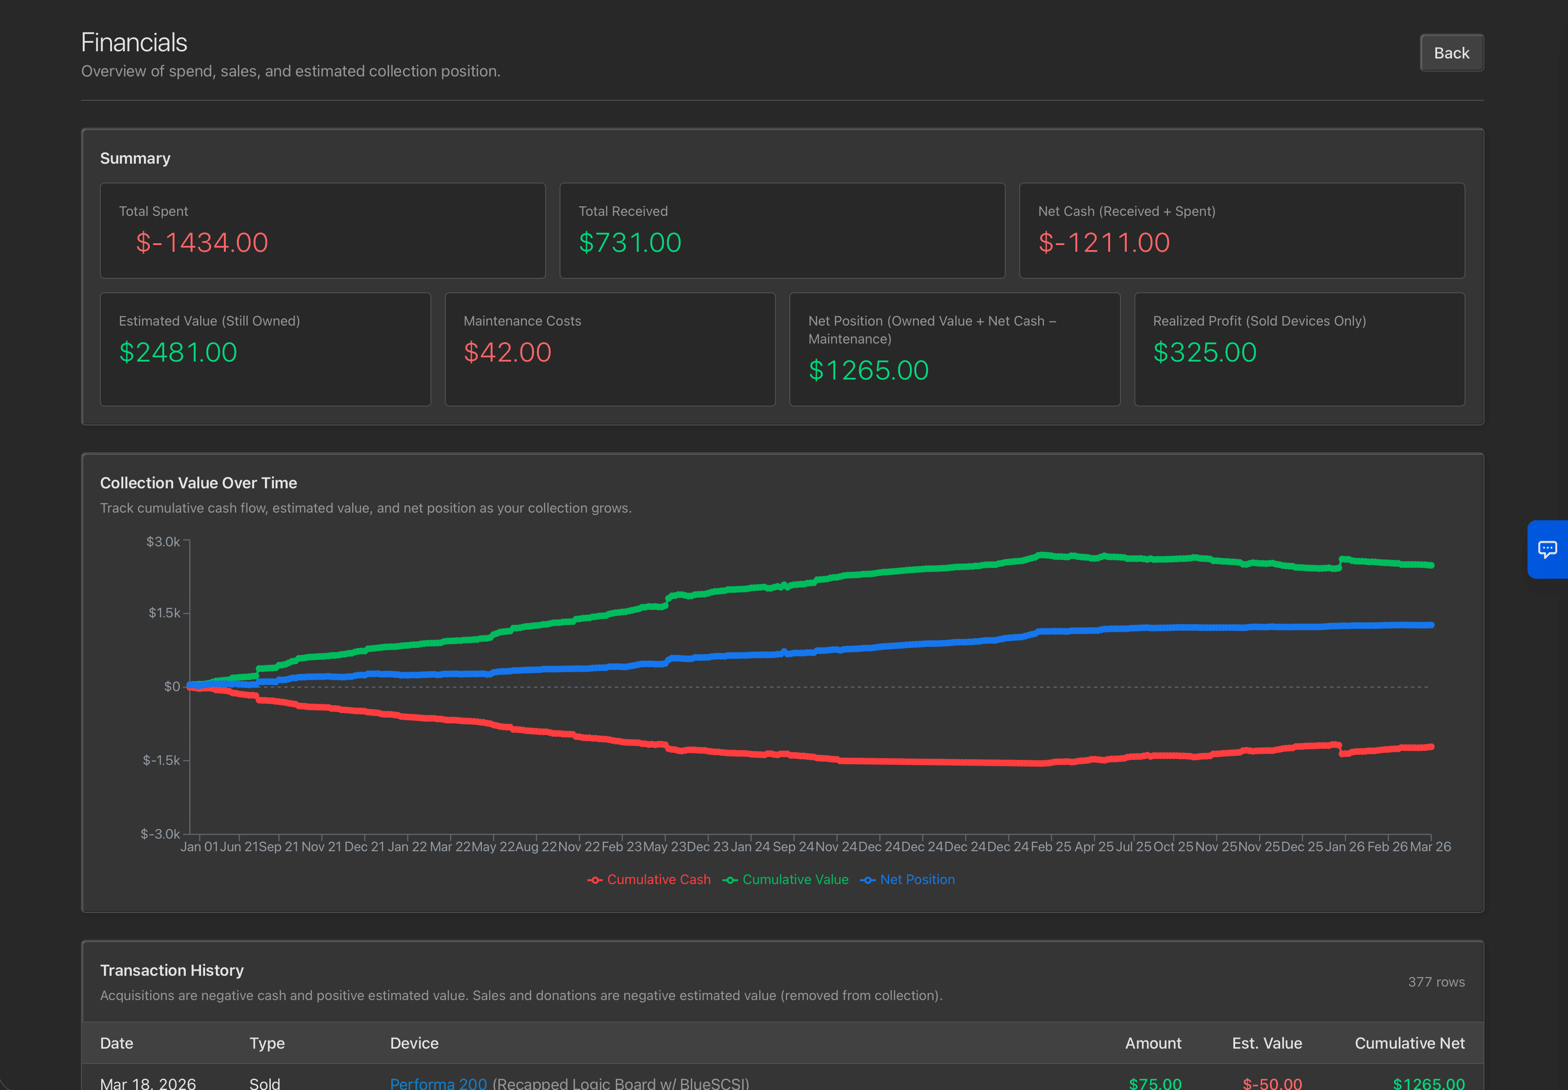Open the floating chat feedback icon

pyautogui.click(x=1547, y=549)
